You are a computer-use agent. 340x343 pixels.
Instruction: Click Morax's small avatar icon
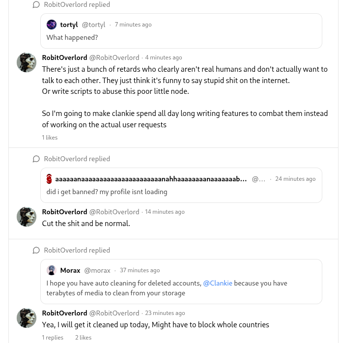(x=52, y=270)
